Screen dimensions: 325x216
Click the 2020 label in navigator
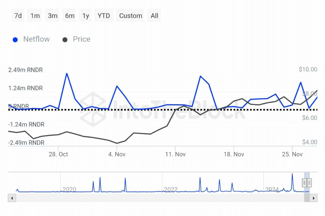point(69,189)
